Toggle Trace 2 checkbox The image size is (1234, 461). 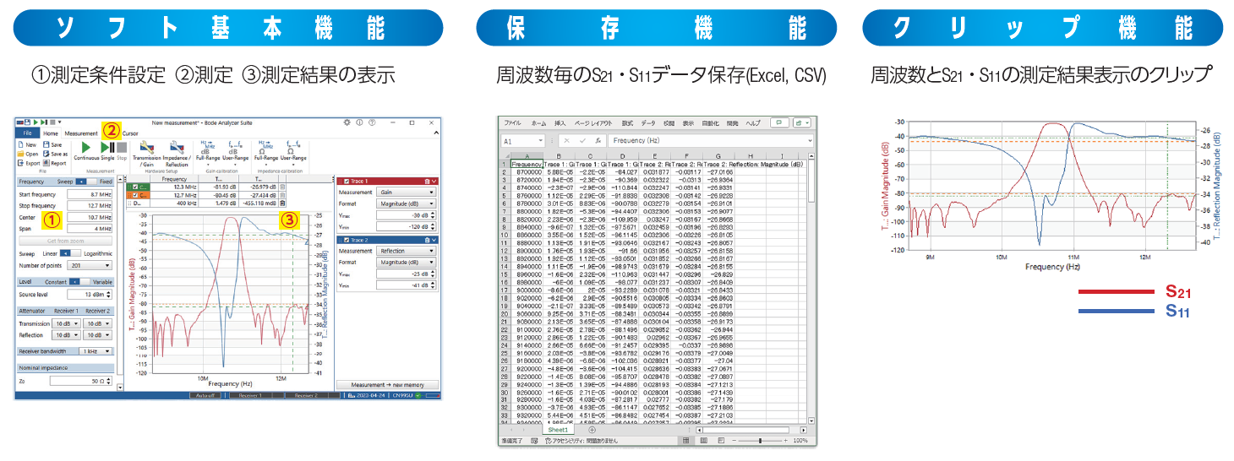[x=347, y=240]
